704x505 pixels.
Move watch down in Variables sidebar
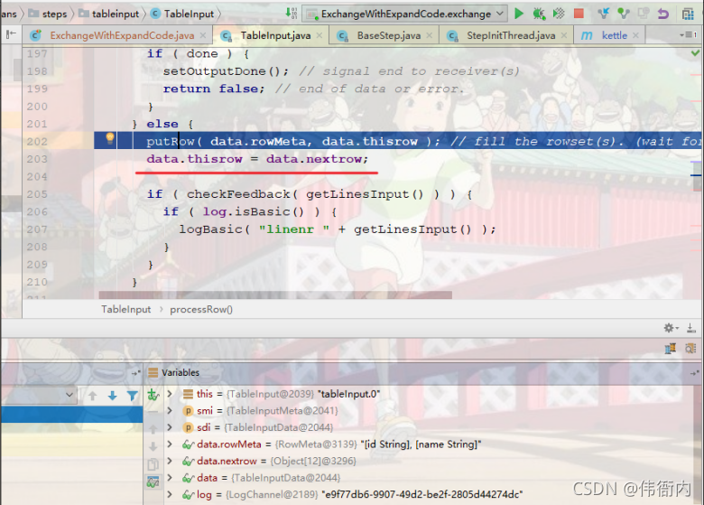point(153,446)
